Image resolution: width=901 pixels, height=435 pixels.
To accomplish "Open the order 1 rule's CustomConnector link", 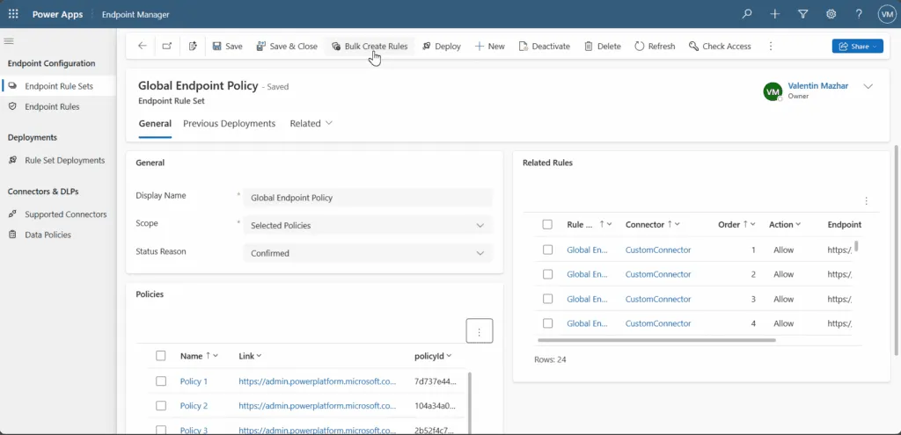I will (658, 250).
